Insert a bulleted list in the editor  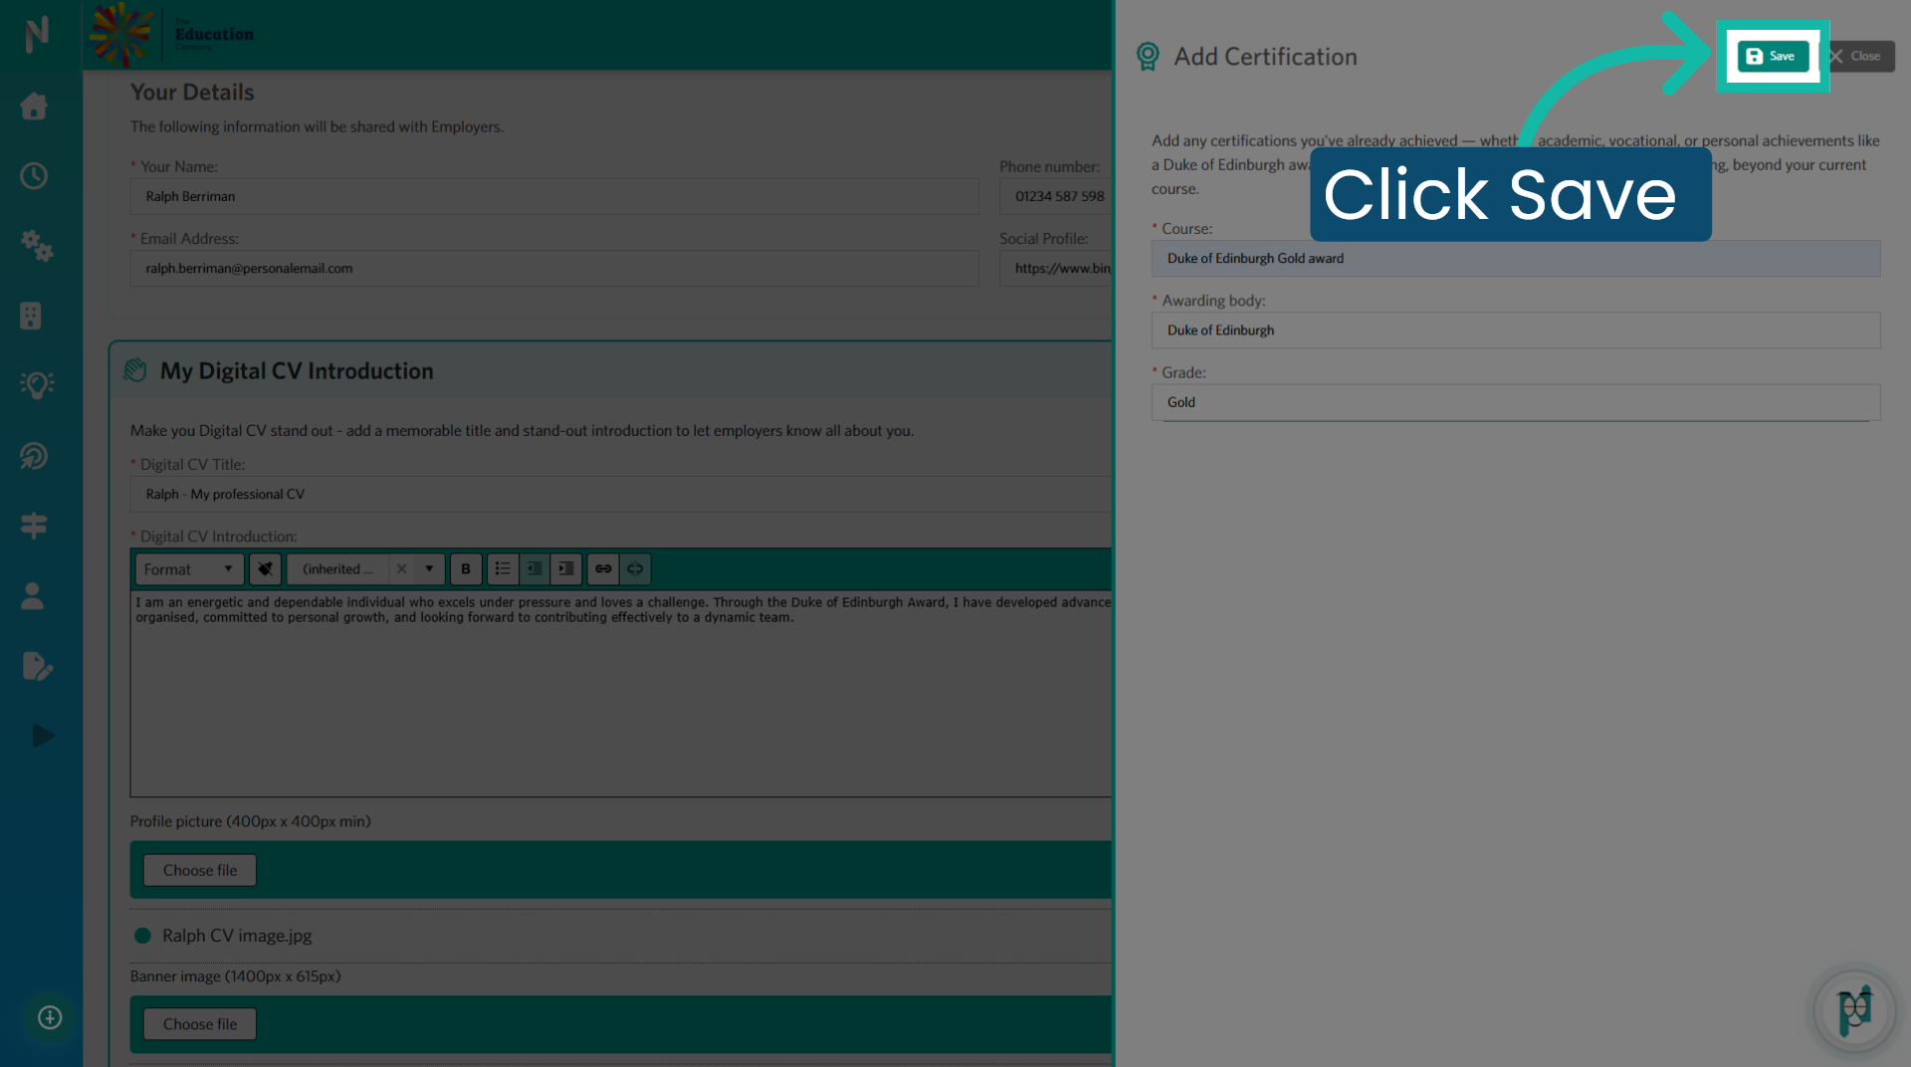click(503, 569)
